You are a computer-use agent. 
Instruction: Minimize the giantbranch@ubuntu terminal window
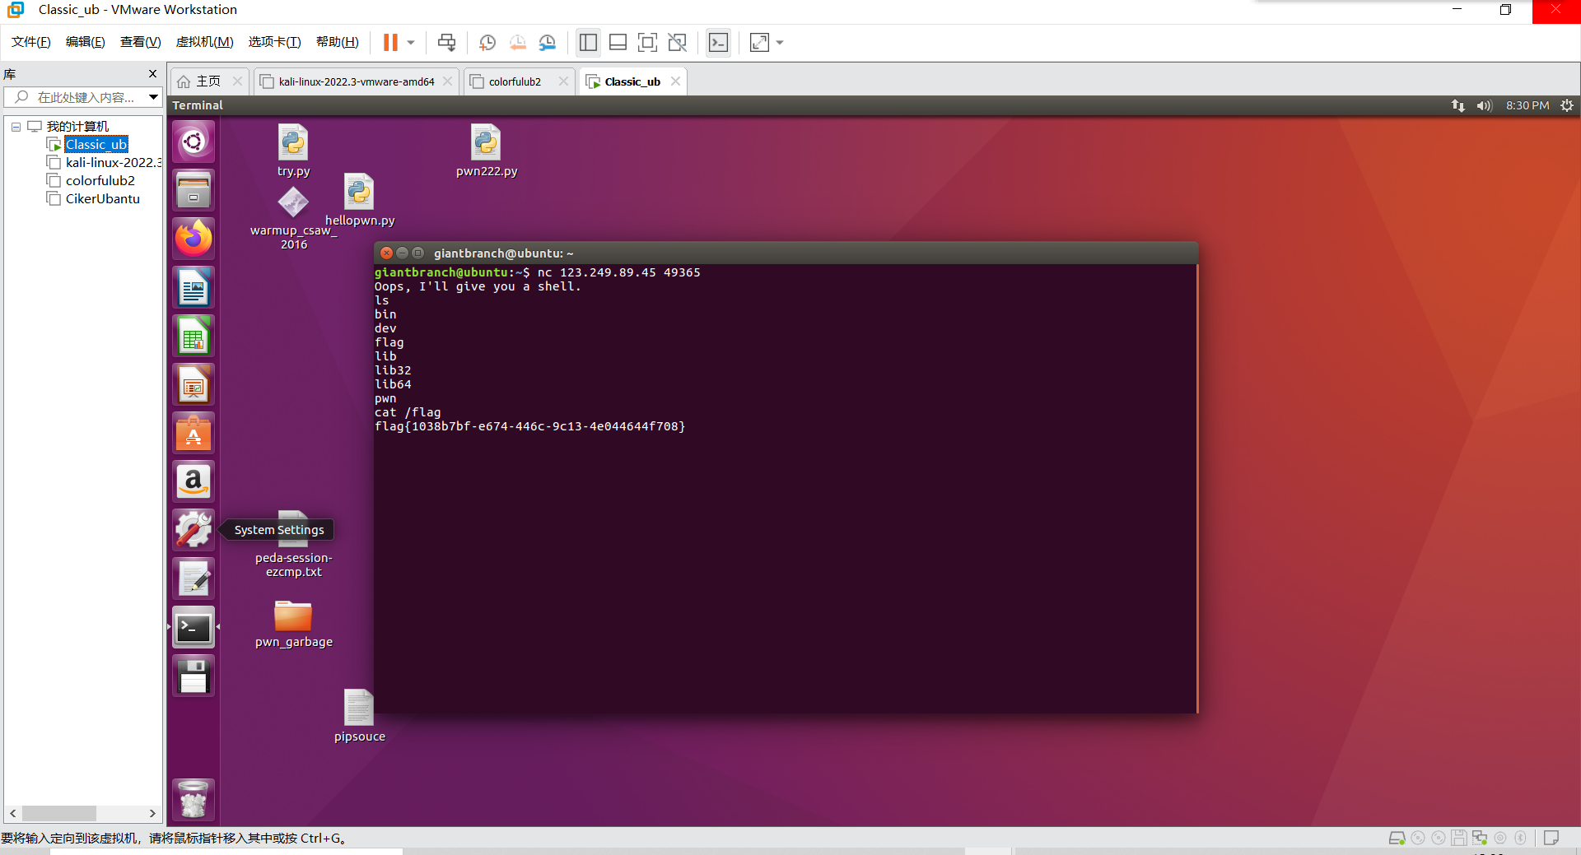(402, 253)
